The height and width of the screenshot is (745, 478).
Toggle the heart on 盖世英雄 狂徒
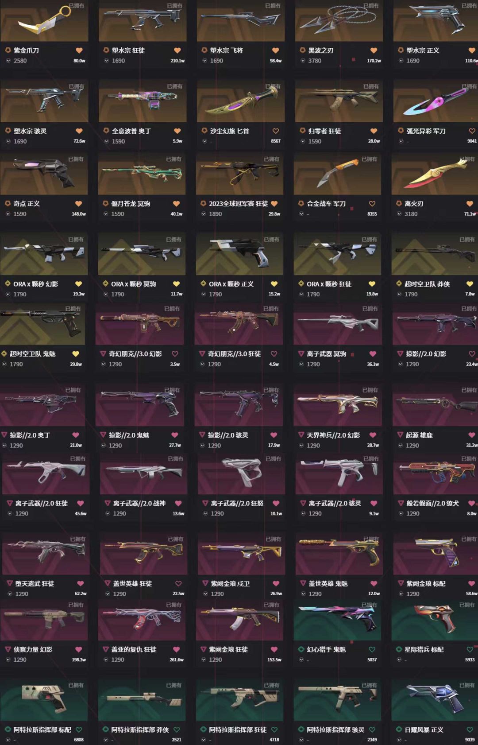[x=178, y=583]
